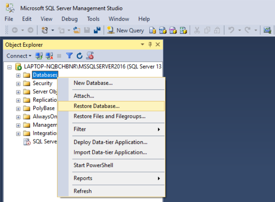Click the XMLA query toolbar icon
Image resolution: width=275 pixels, height=202 pixels.
pyautogui.click(x=183, y=30)
